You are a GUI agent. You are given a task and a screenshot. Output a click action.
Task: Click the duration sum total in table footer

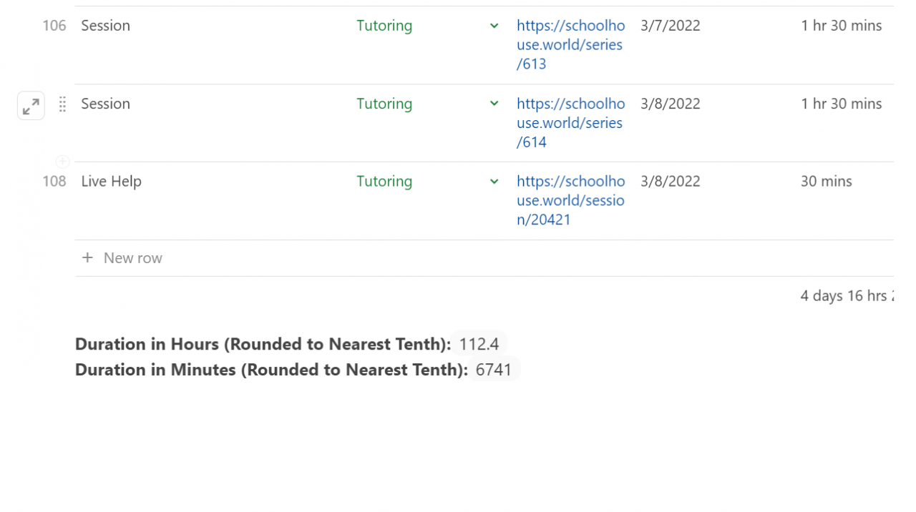coord(846,296)
